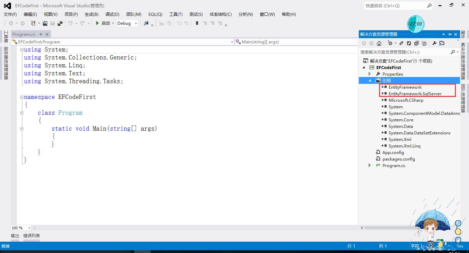The height and width of the screenshot is (253, 469).
Task: Click the timer clock widget showing 27:00
Action: (415, 24)
